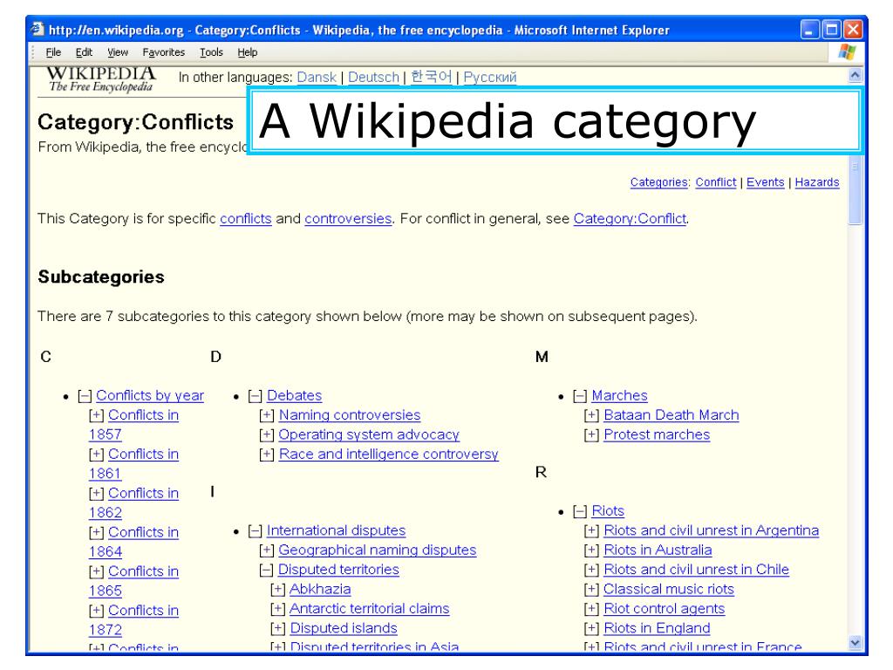Switch to the Dansk language version
This screenshot has width=893, height=670.
317,77
